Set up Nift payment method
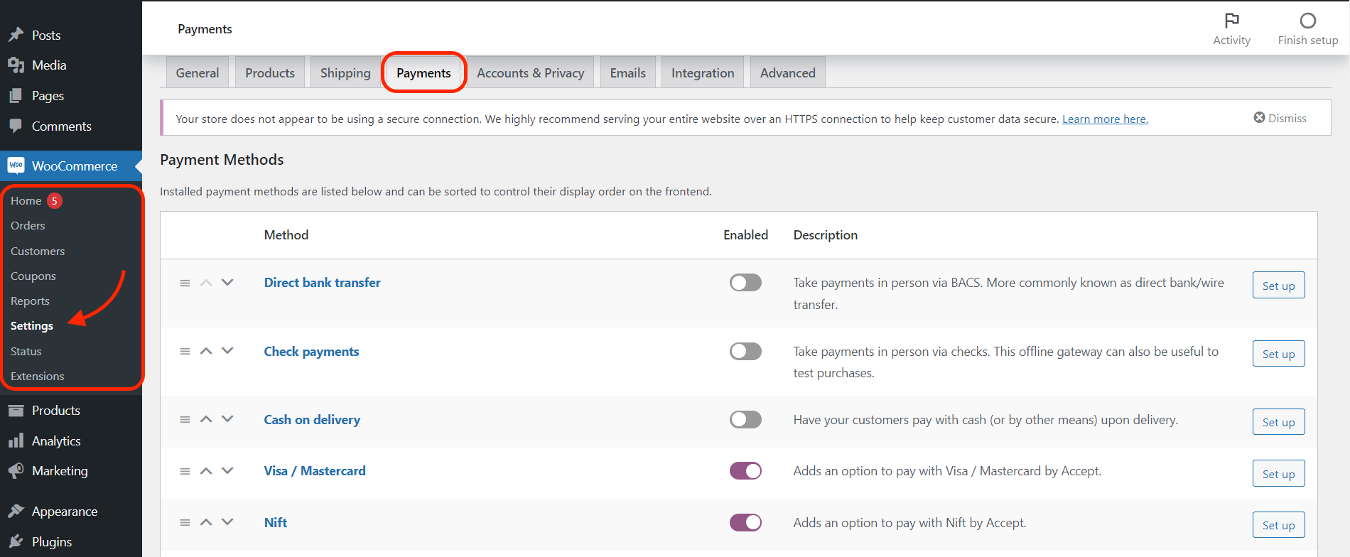Screen dimensions: 1350x557 point(1278,524)
